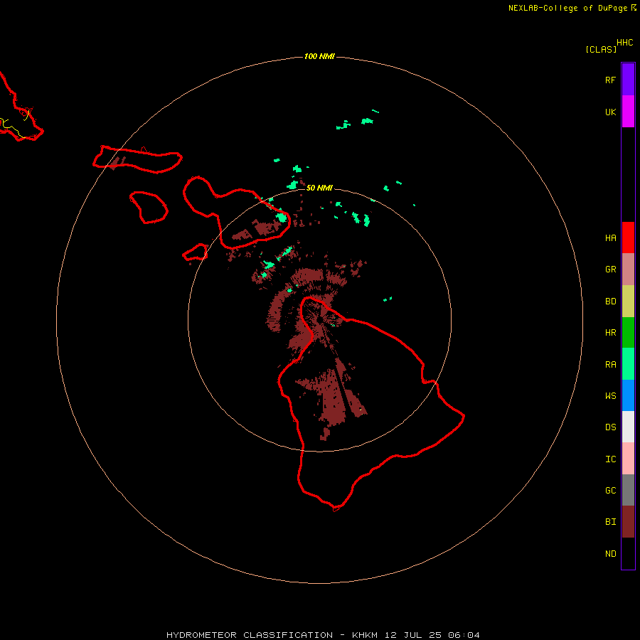Click the 100 NMI range ring label

click(x=319, y=56)
